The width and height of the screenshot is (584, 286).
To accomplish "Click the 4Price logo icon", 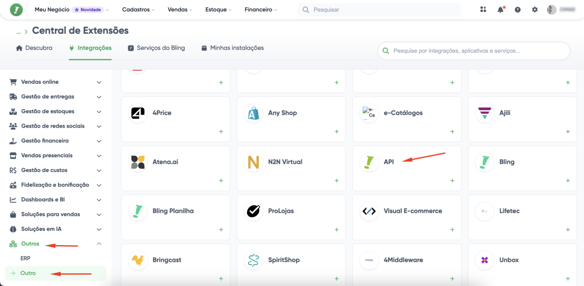I will coord(138,113).
